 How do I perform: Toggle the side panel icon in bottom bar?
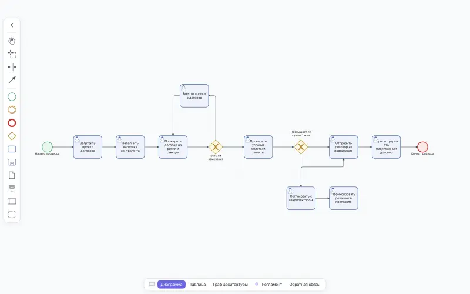[152, 284]
